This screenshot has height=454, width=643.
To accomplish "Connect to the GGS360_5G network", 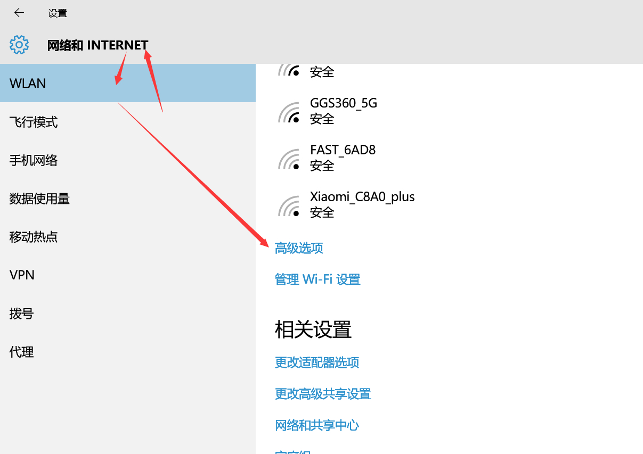I will click(344, 110).
